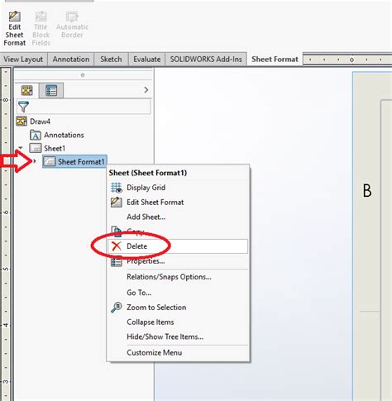Switch to the View Layout tab

(23, 60)
